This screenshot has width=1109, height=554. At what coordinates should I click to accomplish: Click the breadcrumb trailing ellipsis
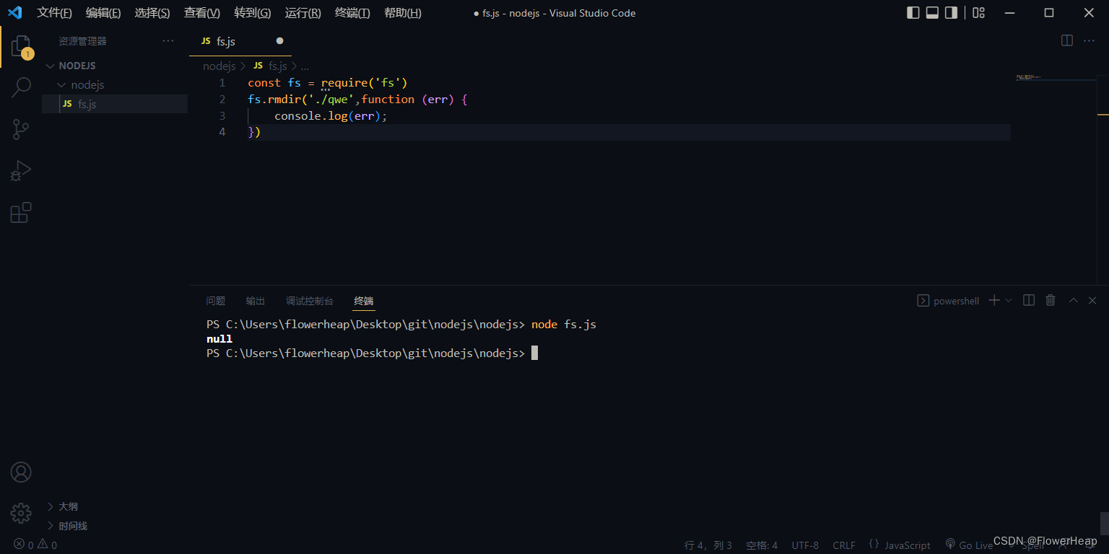[x=305, y=66]
